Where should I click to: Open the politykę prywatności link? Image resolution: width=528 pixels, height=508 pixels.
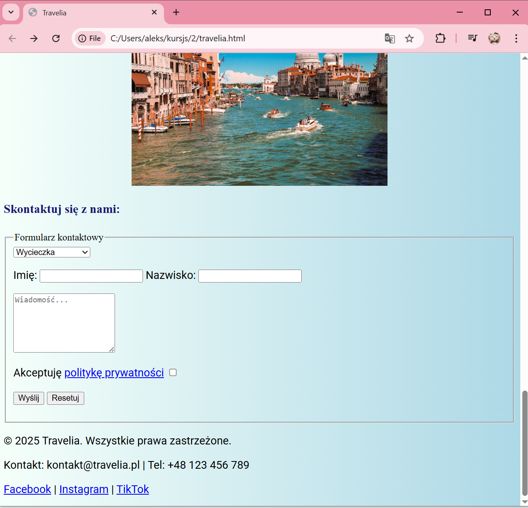(x=114, y=372)
